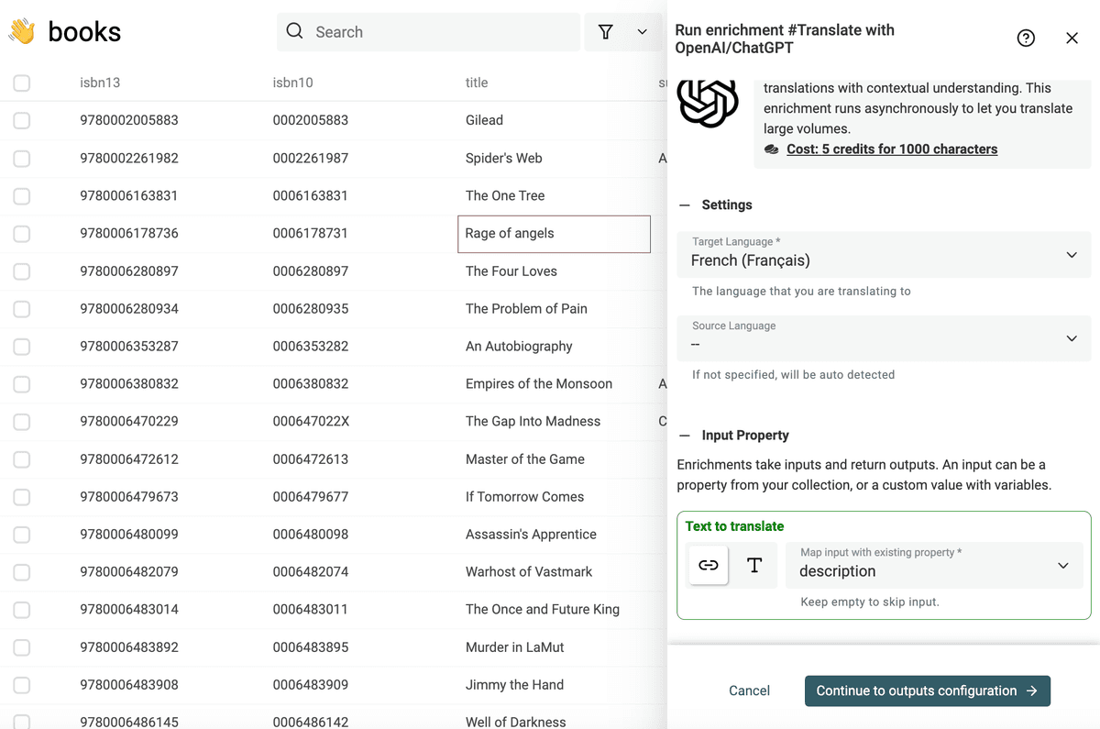Image resolution: width=1100 pixels, height=729 pixels.
Task: Click the search magnifier icon
Action: [x=294, y=31]
